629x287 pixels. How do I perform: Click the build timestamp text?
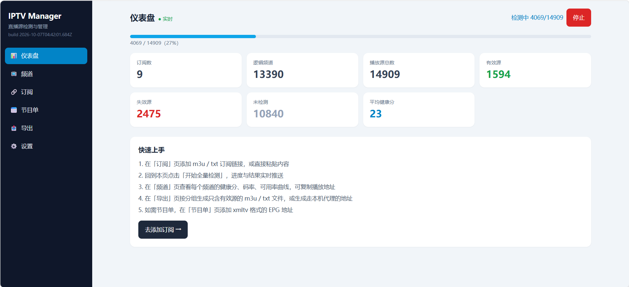[x=40, y=35]
